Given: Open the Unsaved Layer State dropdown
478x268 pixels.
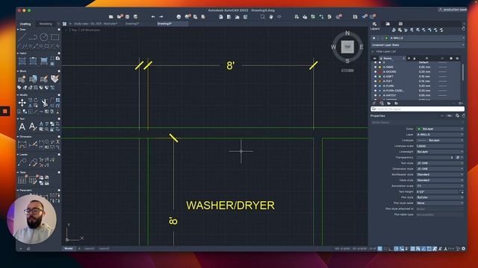Looking at the screenshot, I should coord(418,45).
